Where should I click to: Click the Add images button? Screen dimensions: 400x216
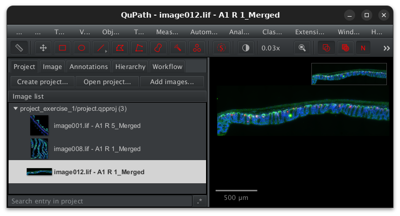click(x=172, y=82)
